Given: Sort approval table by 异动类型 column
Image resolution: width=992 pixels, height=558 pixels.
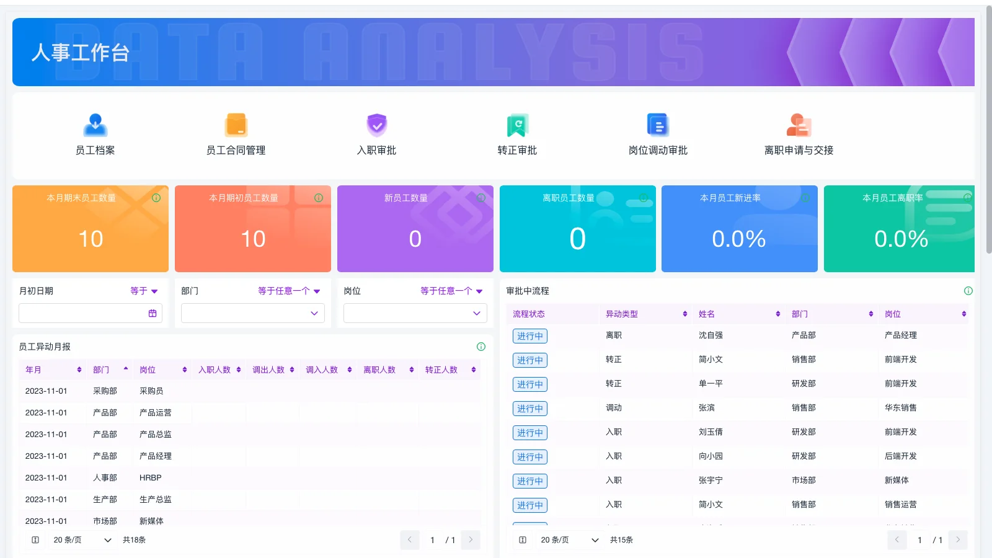Looking at the screenshot, I should [x=684, y=314].
